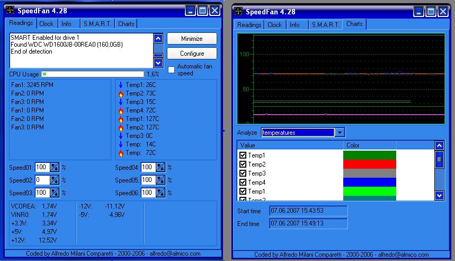
Task: Click the down arrow icon beside Temp3: 0C
Action: 121,136
